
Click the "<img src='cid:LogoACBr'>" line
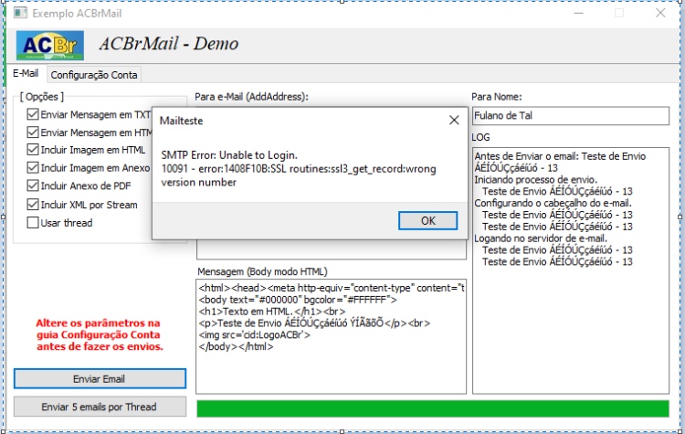click(254, 335)
